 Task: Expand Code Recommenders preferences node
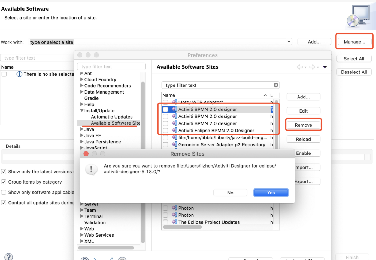point(82,86)
